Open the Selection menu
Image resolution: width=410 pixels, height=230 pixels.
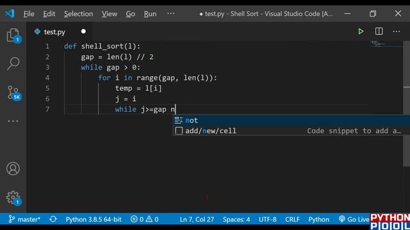(78, 13)
